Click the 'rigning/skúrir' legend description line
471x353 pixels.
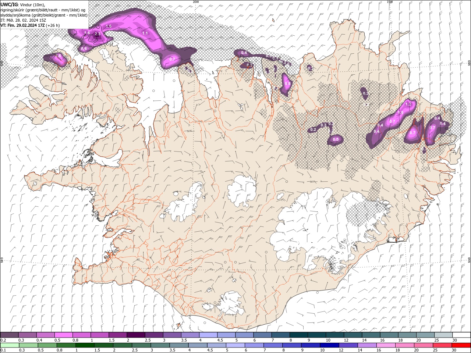pos(43,10)
